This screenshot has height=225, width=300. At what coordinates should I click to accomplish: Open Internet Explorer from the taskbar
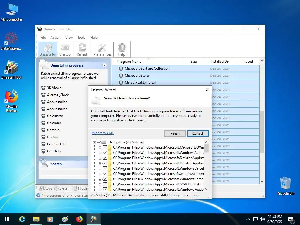coord(22,219)
